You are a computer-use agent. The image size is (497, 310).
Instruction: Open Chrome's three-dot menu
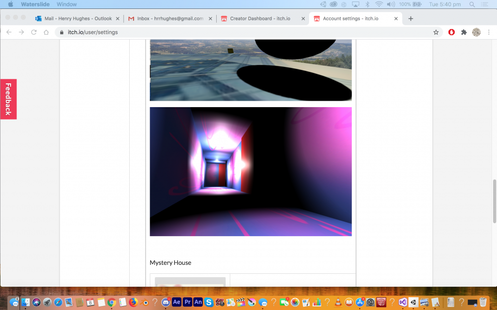[x=489, y=32]
